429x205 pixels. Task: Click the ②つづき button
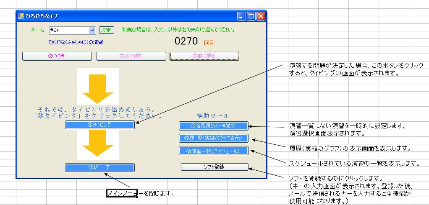(57, 56)
